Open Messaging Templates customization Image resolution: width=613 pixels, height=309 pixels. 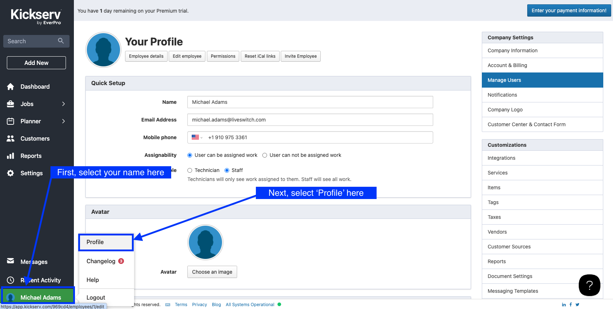[542, 291]
